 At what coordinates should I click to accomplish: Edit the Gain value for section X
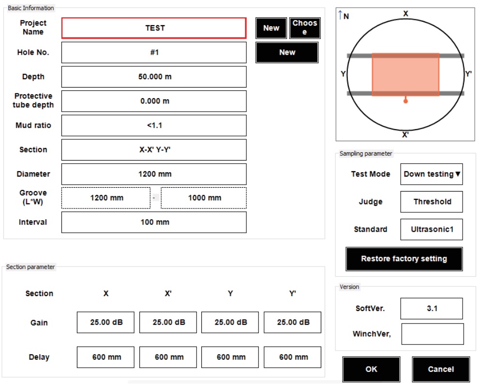coord(106,323)
